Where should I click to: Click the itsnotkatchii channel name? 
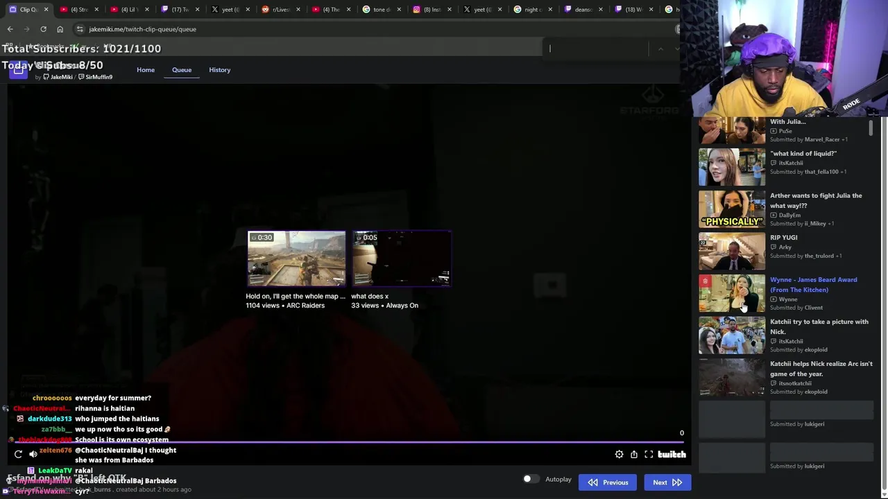coord(794,383)
